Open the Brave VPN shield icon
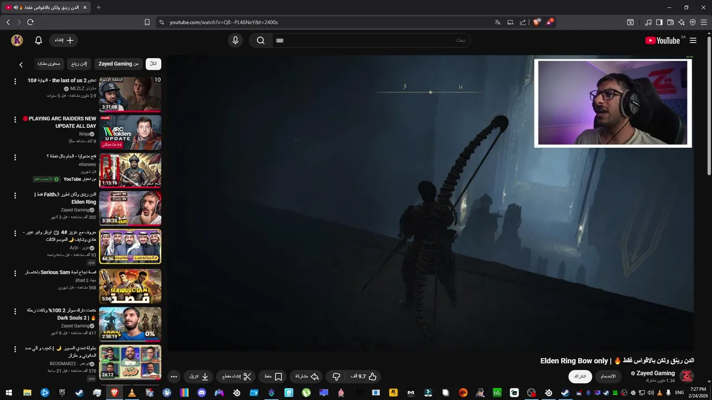 coord(693,22)
